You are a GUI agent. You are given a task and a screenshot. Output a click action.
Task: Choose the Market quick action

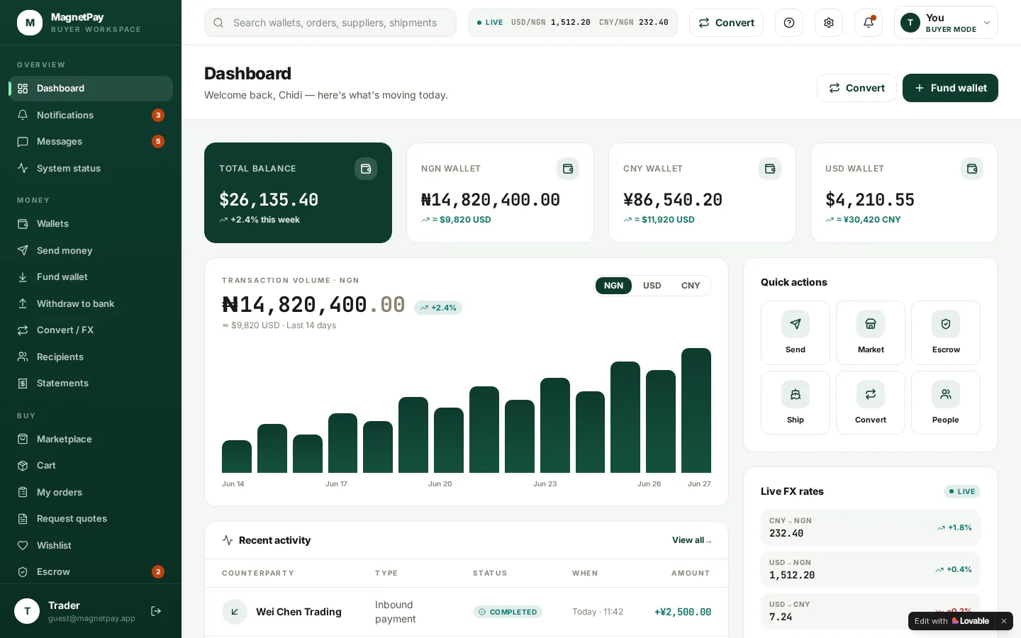click(871, 332)
